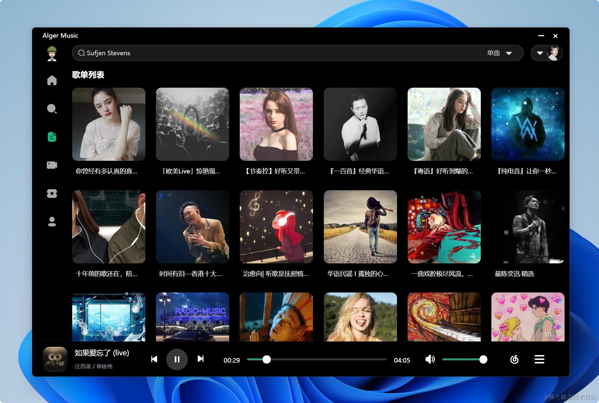Open the feathered headdress man playlist cover
The width and height of the screenshot is (599, 403).
point(276,317)
